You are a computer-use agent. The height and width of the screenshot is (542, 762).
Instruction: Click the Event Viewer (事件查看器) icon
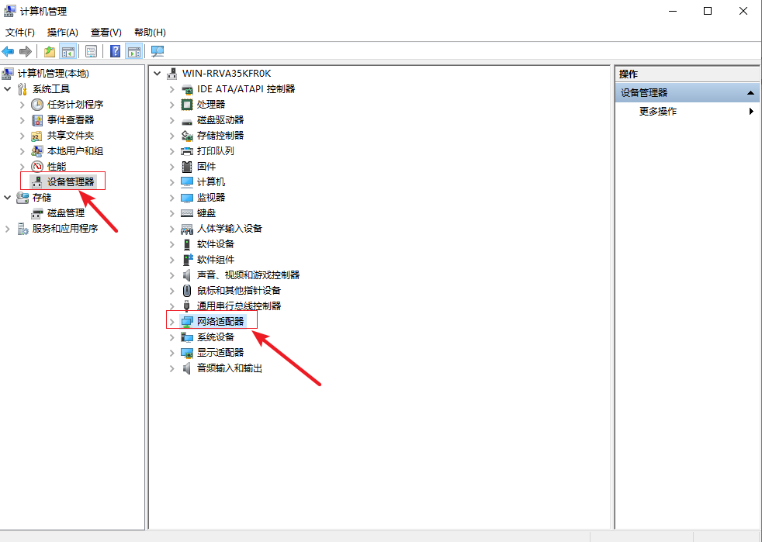tap(37, 119)
